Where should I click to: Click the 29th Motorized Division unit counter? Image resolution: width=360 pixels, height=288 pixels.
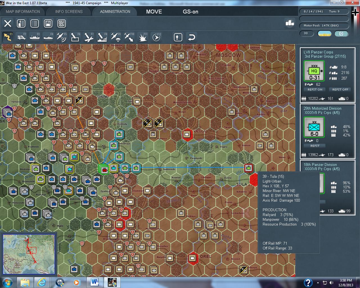point(314,127)
